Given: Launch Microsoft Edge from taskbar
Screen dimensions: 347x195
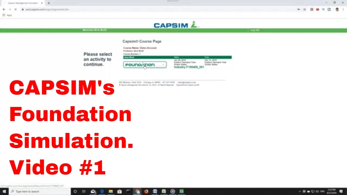Looking at the screenshot, I should pyautogui.click(x=102, y=191).
